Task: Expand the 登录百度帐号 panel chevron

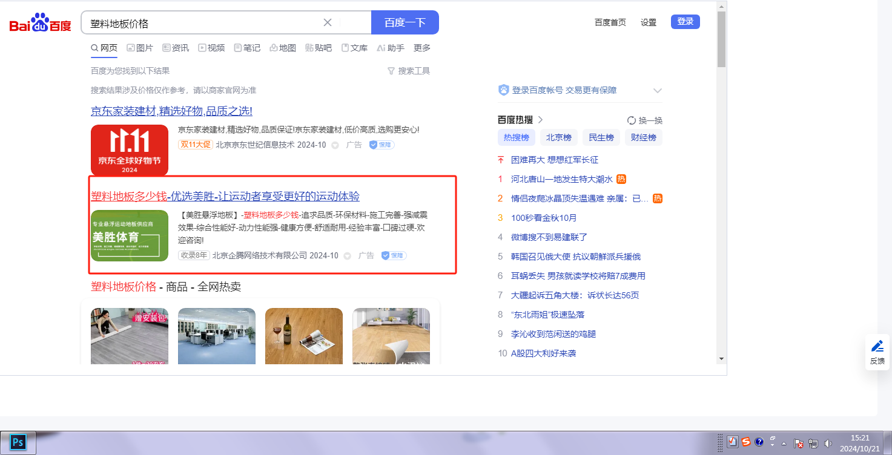Action: coord(658,90)
